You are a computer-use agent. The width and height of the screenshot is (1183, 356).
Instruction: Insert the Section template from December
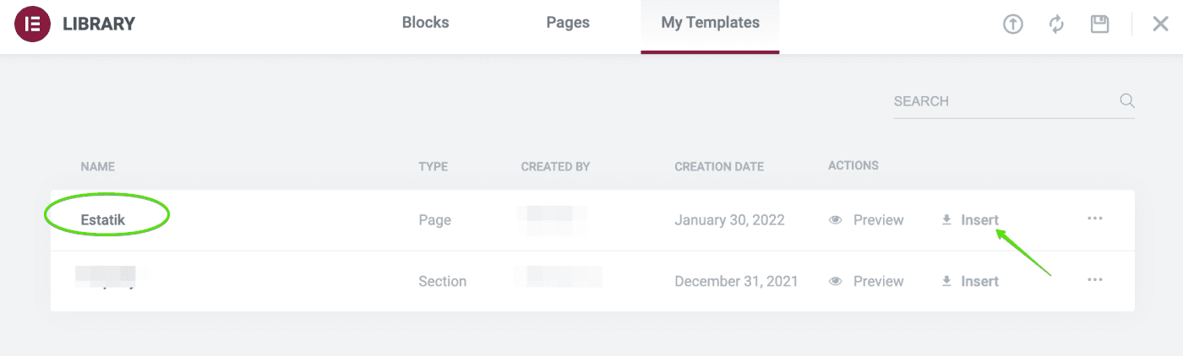tap(979, 282)
